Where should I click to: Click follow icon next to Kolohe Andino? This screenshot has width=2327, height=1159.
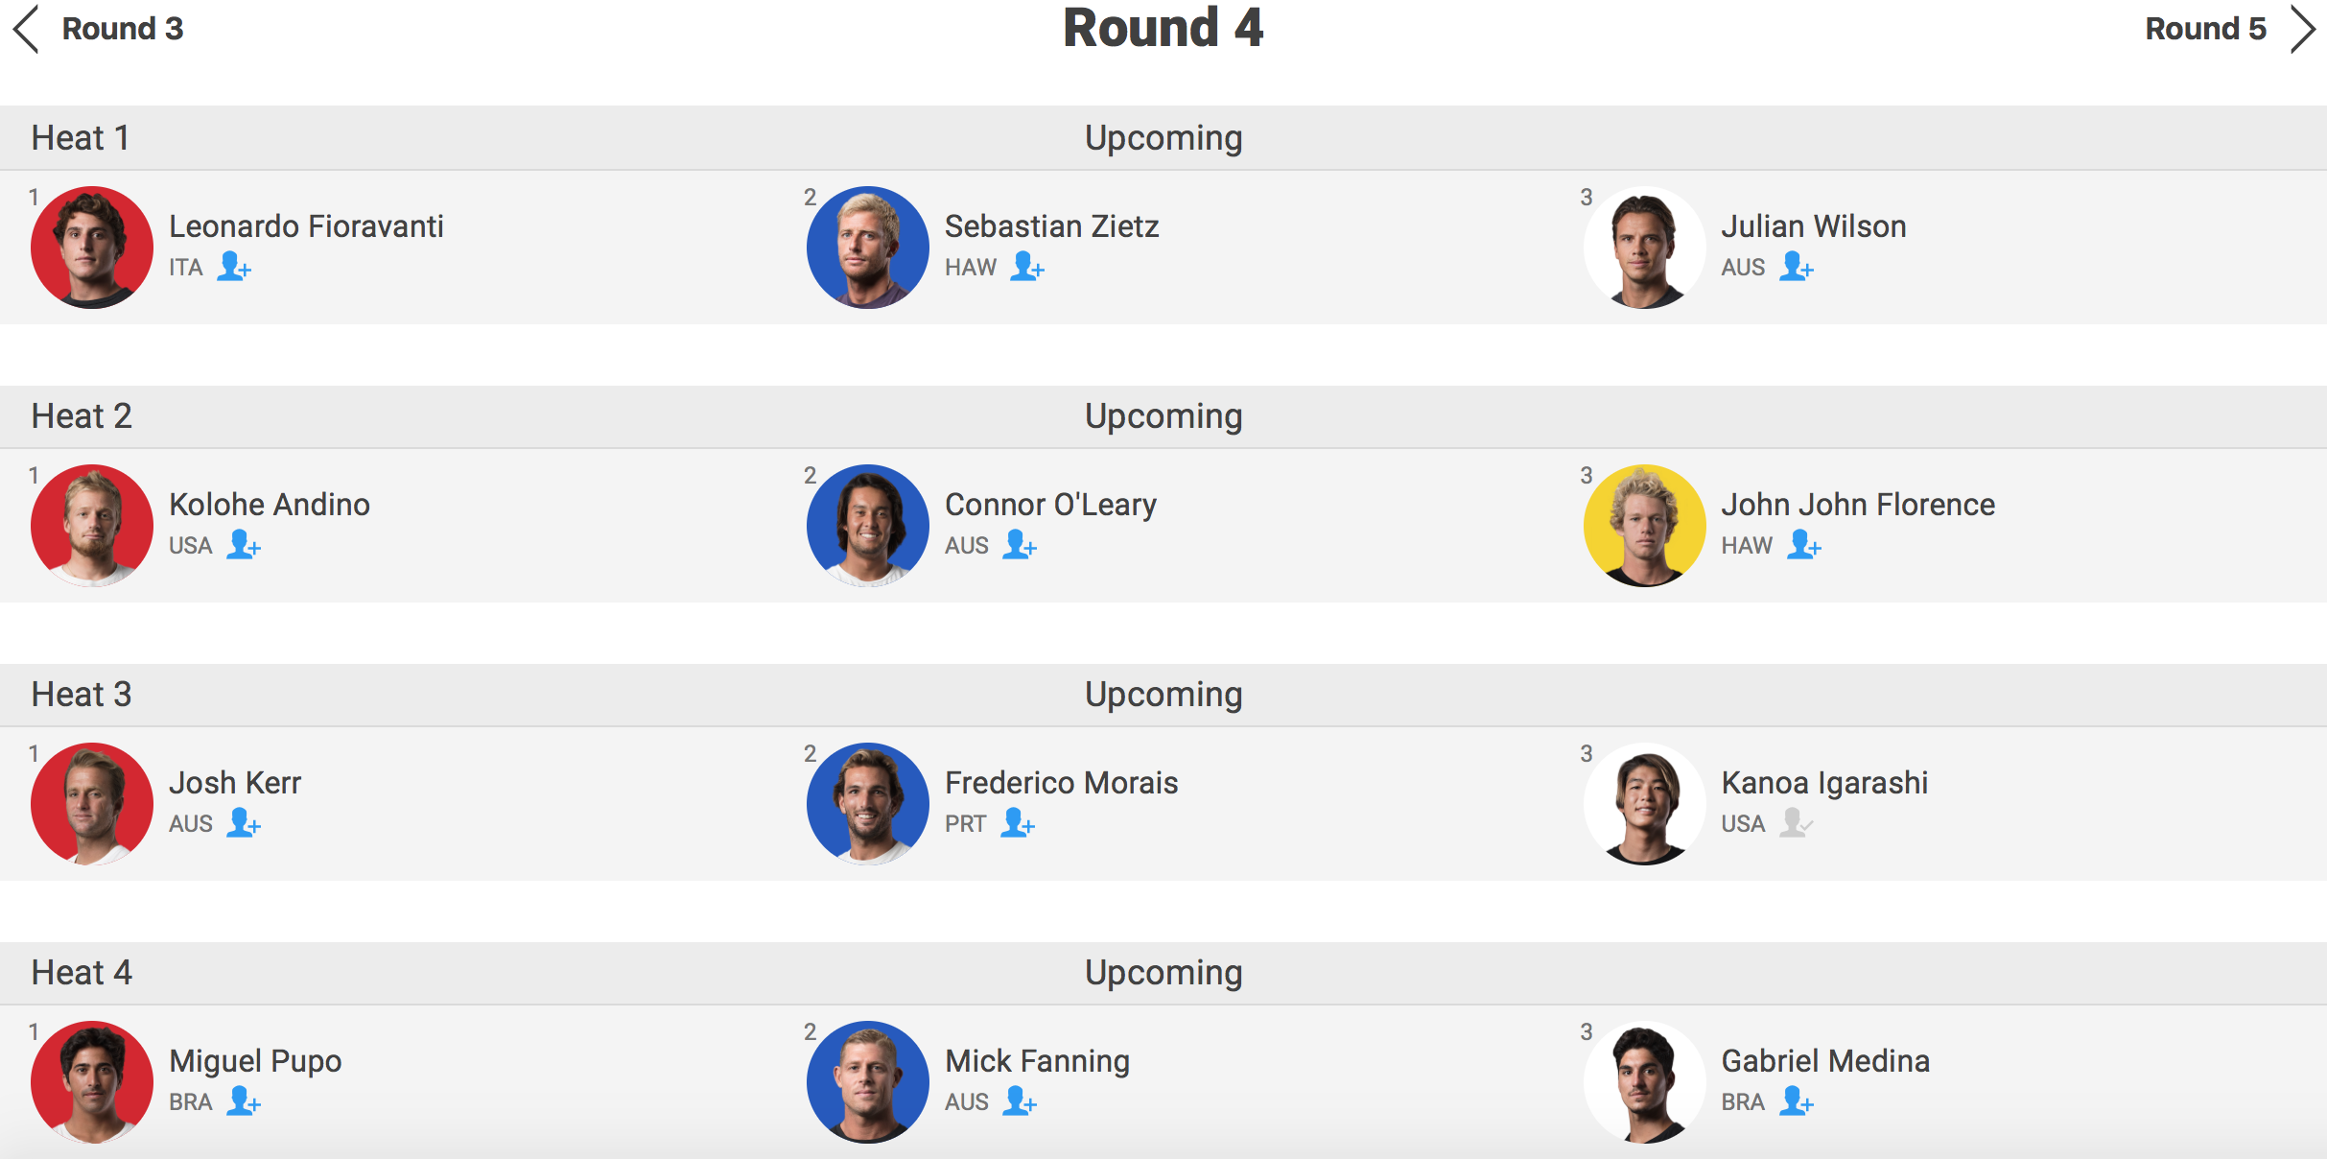pos(244,544)
